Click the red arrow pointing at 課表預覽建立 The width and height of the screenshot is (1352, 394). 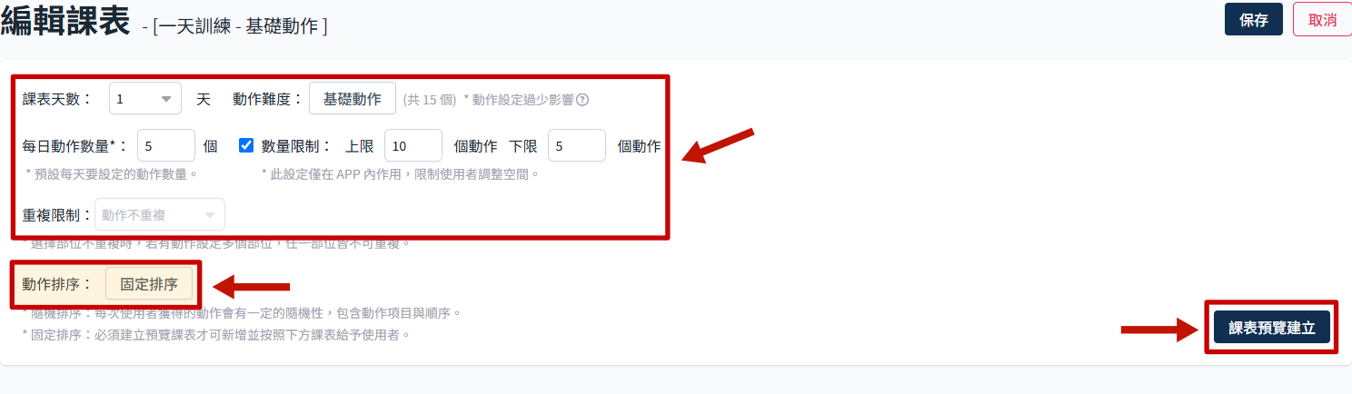click(x=1163, y=329)
